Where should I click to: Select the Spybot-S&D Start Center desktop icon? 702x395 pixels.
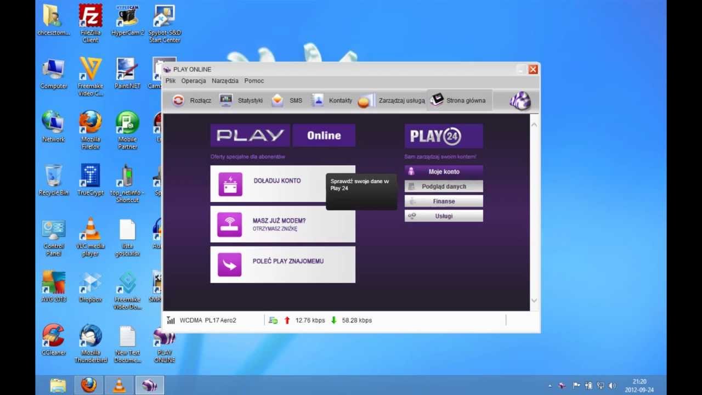(164, 24)
